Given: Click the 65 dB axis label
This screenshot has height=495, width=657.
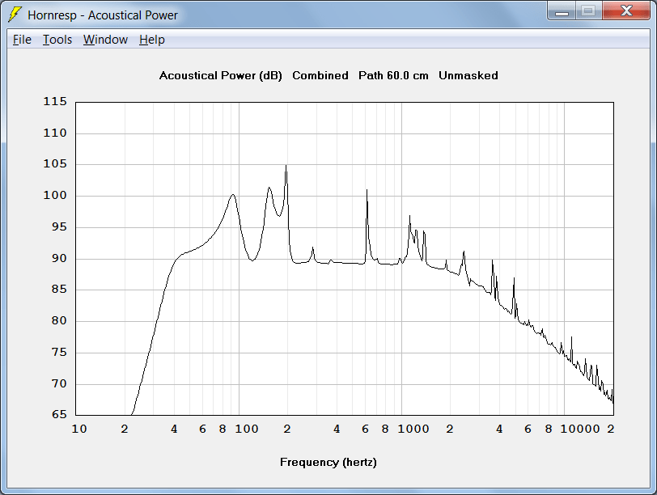Looking at the screenshot, I should click(59, 414).
